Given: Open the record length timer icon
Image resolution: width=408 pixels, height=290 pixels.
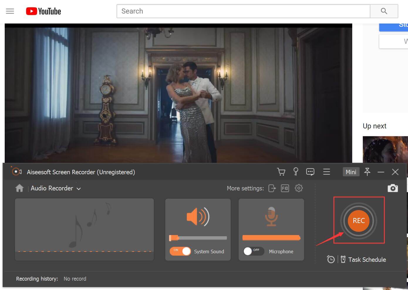Looking at the screenshot, I should (331, 259).
